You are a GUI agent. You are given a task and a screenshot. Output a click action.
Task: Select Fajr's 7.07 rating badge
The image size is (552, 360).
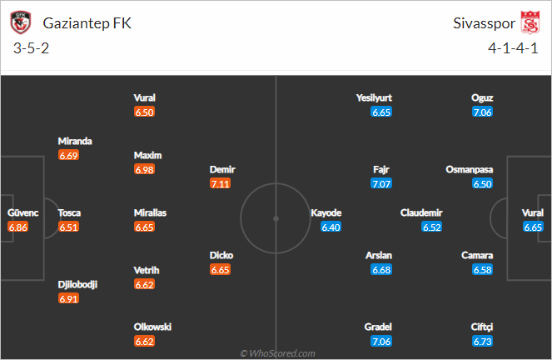(381, 183)
